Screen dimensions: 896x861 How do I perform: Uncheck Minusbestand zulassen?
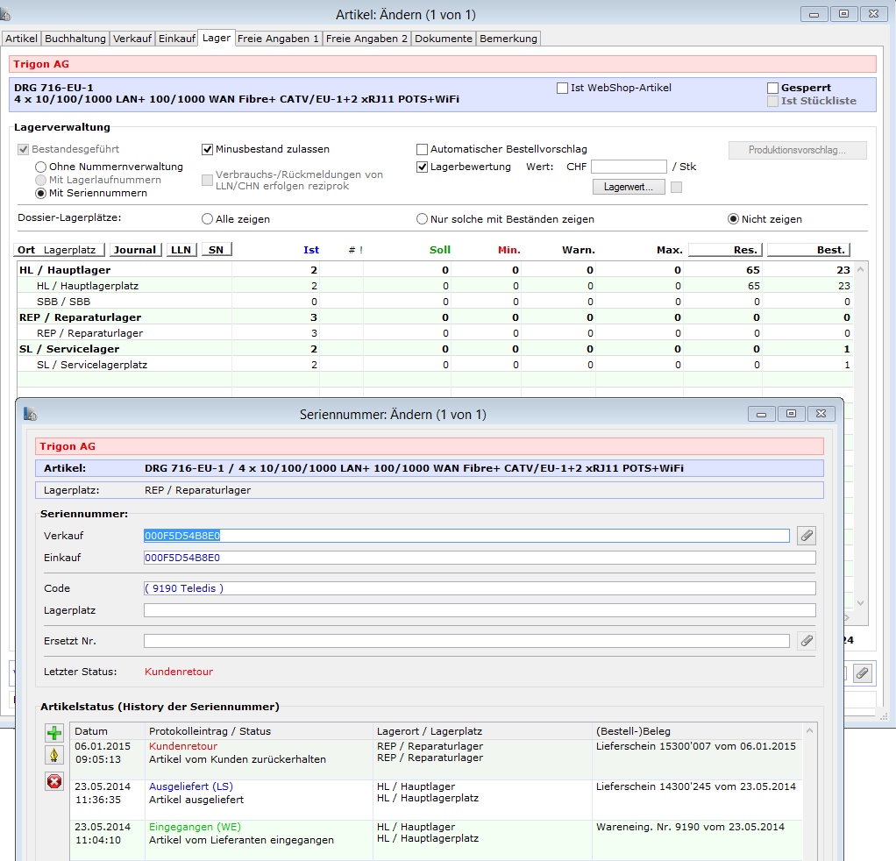pyautogui.click(x=208, y=149)
